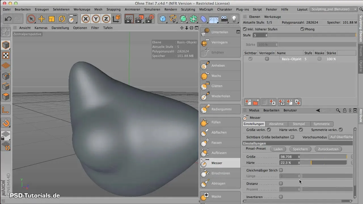Select the Scale tool icon
The image size is (363, 204).
[52, 19]
